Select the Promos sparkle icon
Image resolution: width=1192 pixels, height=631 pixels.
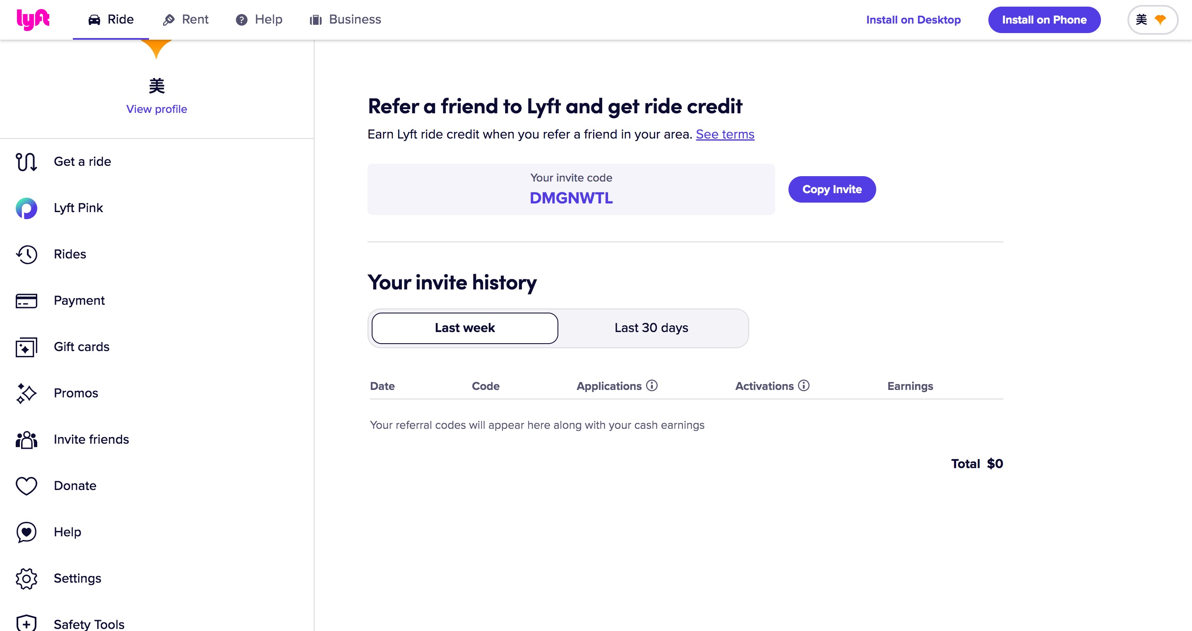(26, 393)
